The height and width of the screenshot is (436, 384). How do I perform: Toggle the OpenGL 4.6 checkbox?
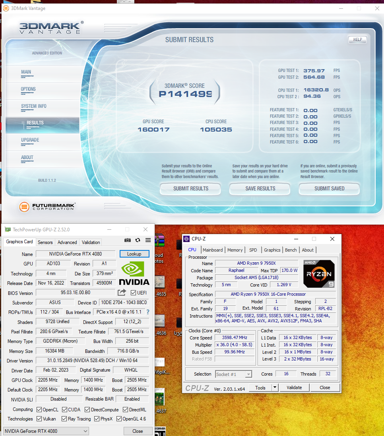(119, 419)
